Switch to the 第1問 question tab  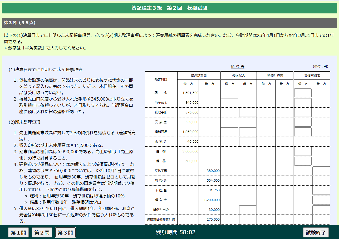18,232
